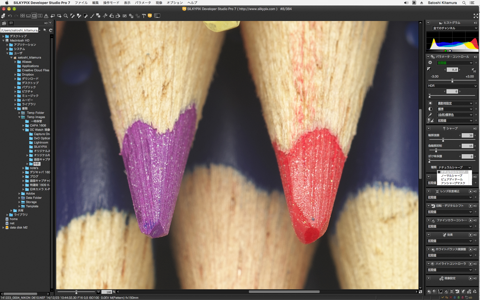Choose ピュアディテール in sharpening type list
Image resolution: width=480 pixels, height=300 pixels.
click(452, 179)
